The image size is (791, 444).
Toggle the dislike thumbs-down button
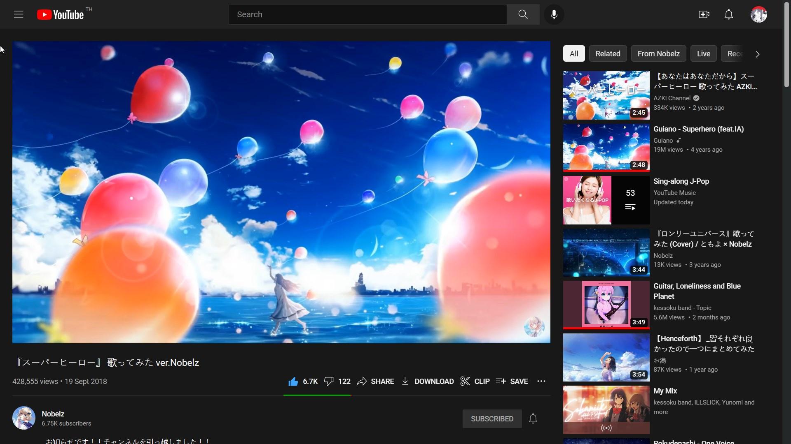tap(329, 382)
